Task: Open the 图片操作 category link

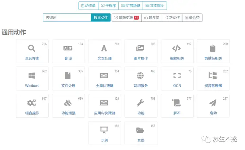Action: pyautogui.click(x=141, y=59)
